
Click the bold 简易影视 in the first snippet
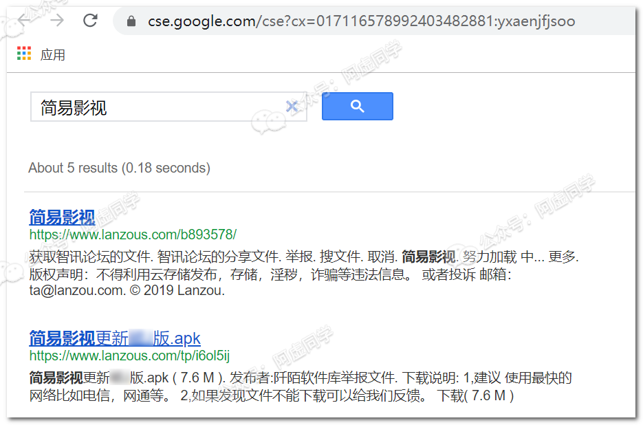point(428,257)
